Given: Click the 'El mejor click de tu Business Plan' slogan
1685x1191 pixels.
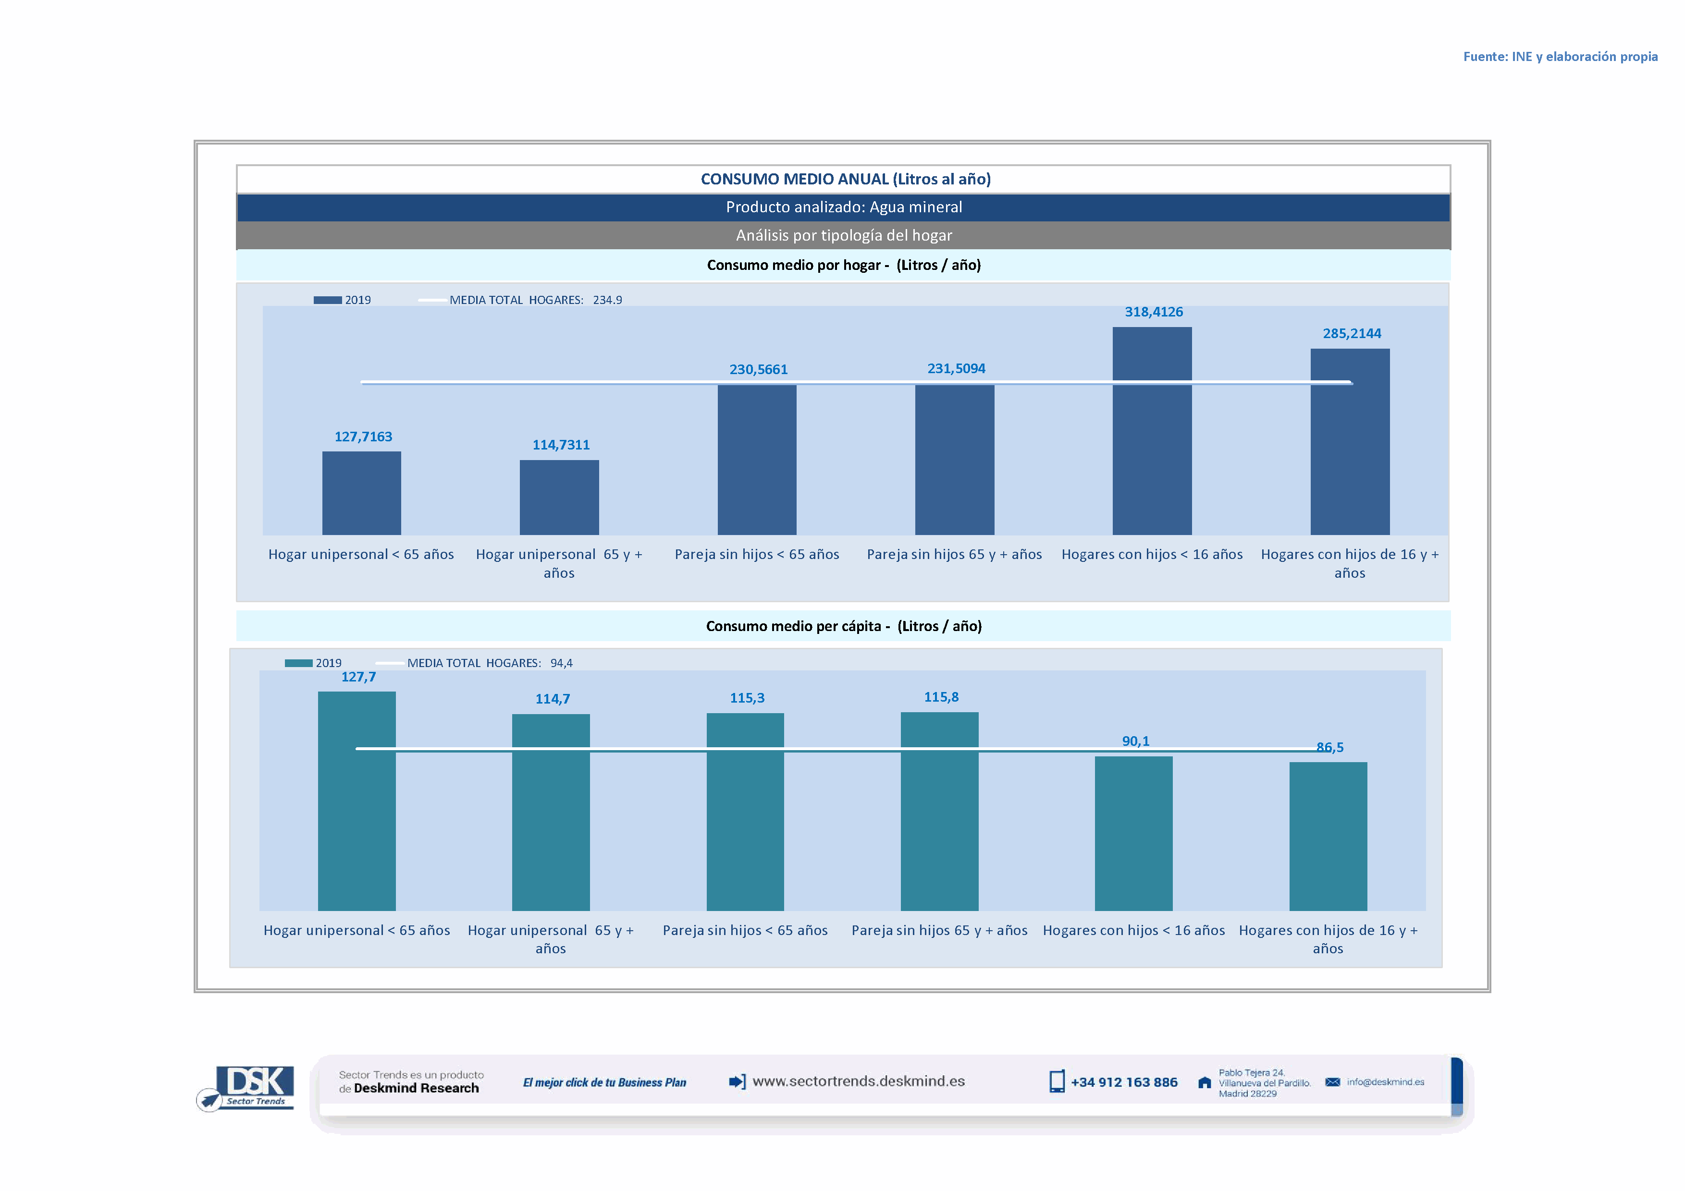Looking at the screenshot, I should point(604,1082).
